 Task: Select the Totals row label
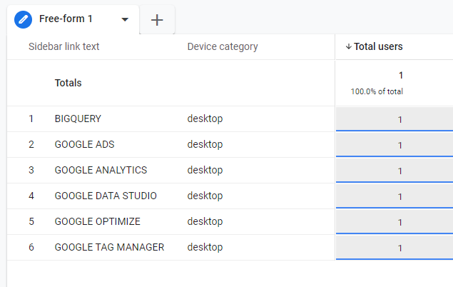[x=68, y=83]
